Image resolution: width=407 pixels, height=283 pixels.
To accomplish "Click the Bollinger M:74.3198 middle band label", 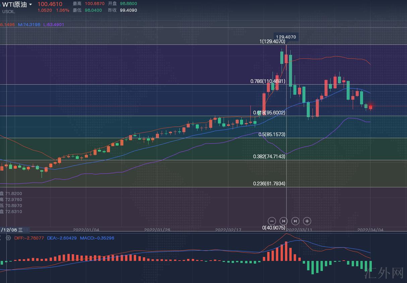I will 29,24.
